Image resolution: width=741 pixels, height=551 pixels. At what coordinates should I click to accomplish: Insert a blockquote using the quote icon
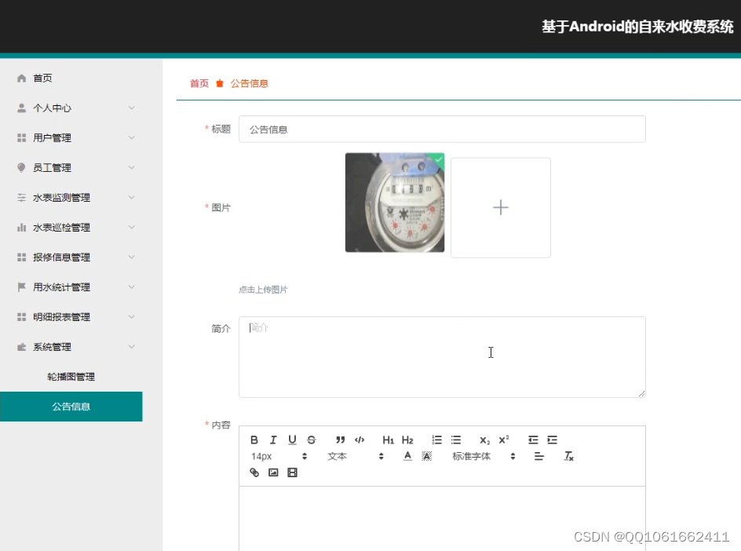341,440
